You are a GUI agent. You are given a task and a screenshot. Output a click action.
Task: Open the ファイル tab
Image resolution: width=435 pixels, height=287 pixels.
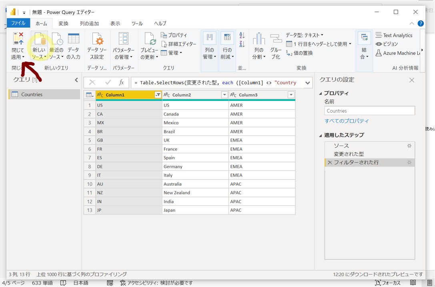click(x=18, y=23)
